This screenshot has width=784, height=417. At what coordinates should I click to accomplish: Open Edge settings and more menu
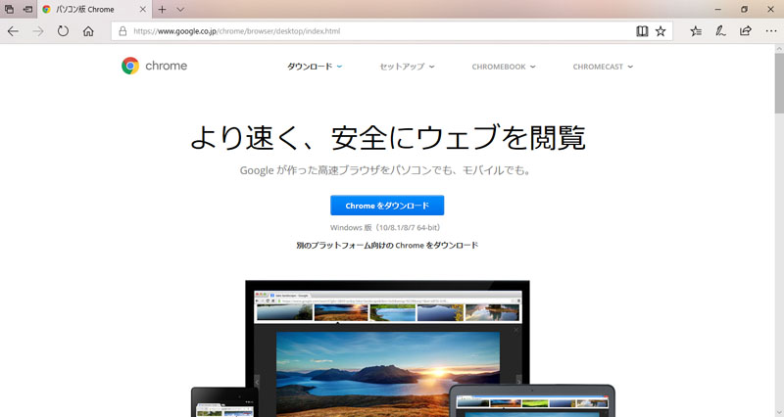(771, 31)
